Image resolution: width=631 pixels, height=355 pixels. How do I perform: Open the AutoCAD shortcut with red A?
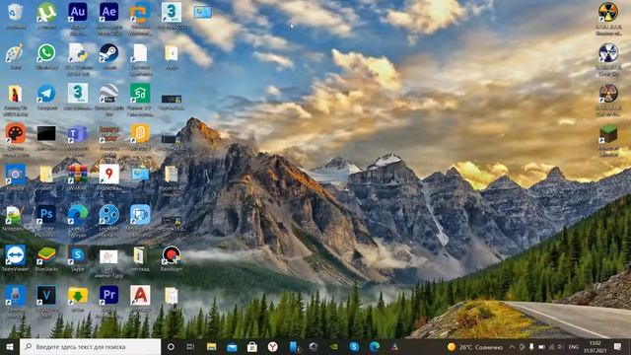[x=140, y=295]
